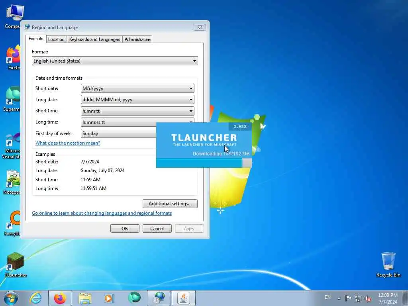Open the Keyboards and Languages tab

point(94,39)
